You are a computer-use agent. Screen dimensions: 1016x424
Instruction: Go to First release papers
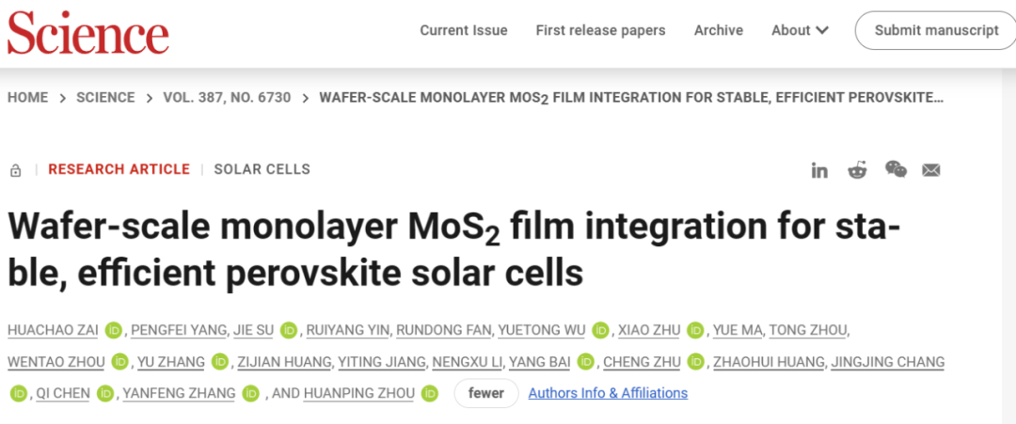600,30
